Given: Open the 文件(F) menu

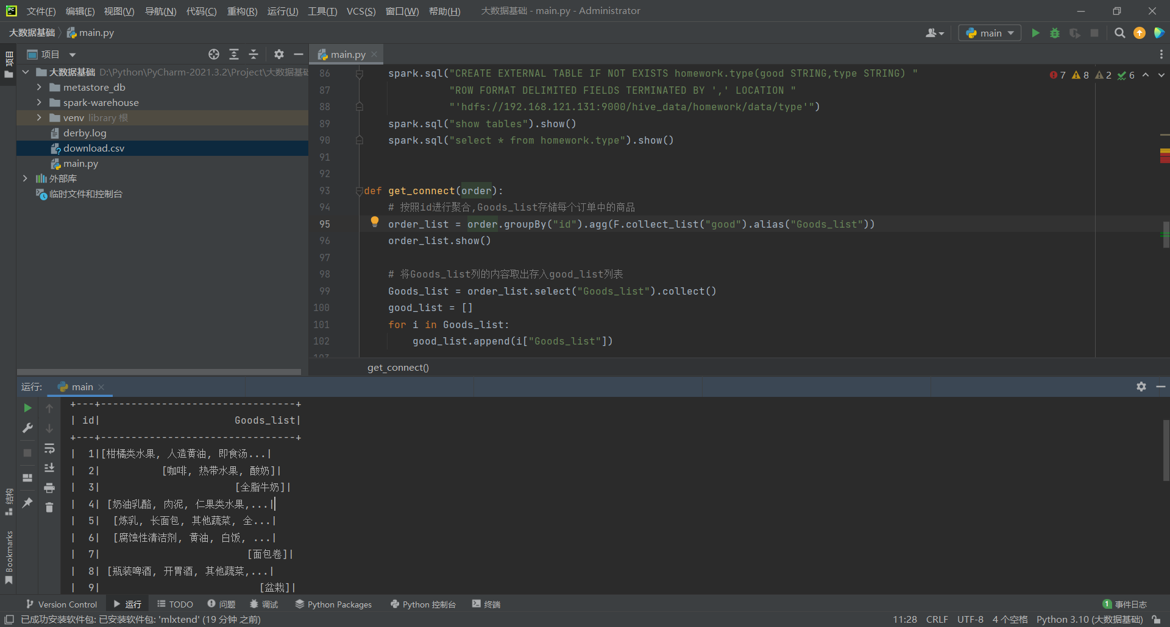Looking at the screenshot, I should coord(41,11).
